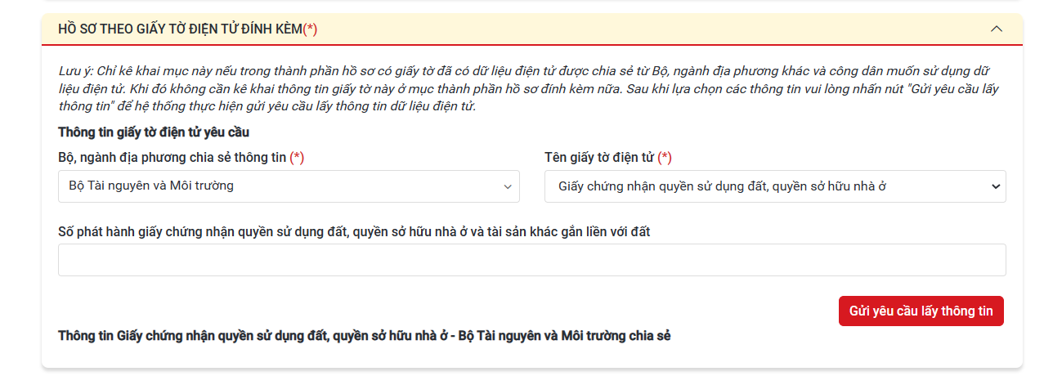Viewport: 1044px width, 376px height.
Task: Click the label Bộ, ngành địa phương chia sẻ thông tin
Action: click(181, 158)
